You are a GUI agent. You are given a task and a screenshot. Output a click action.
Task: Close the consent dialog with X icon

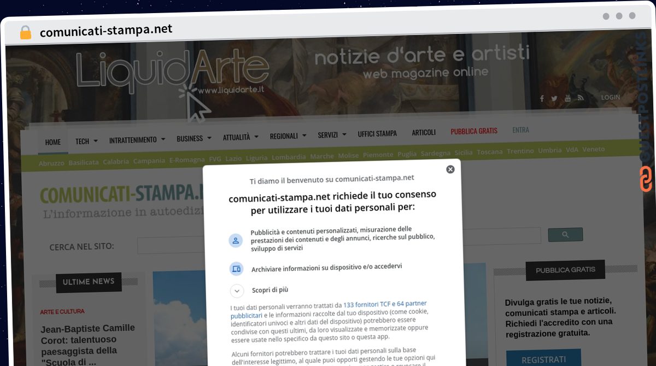point(450,169)
